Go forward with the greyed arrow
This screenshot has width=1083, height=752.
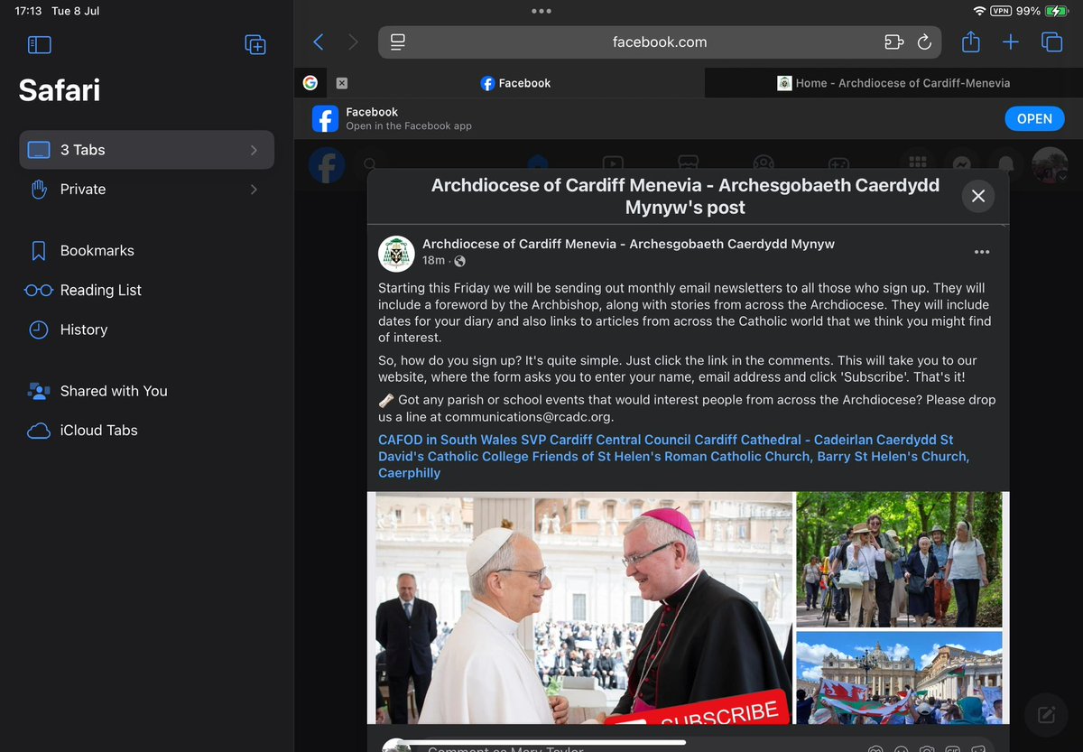click(353, 42)
